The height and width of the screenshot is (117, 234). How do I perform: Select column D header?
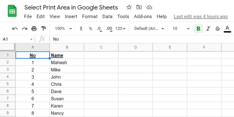[135, 47]
